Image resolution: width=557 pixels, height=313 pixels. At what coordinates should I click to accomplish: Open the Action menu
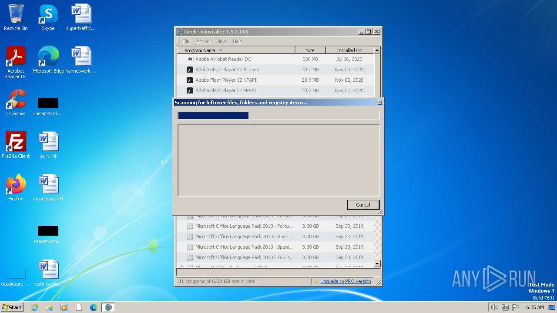click(203, 41)
